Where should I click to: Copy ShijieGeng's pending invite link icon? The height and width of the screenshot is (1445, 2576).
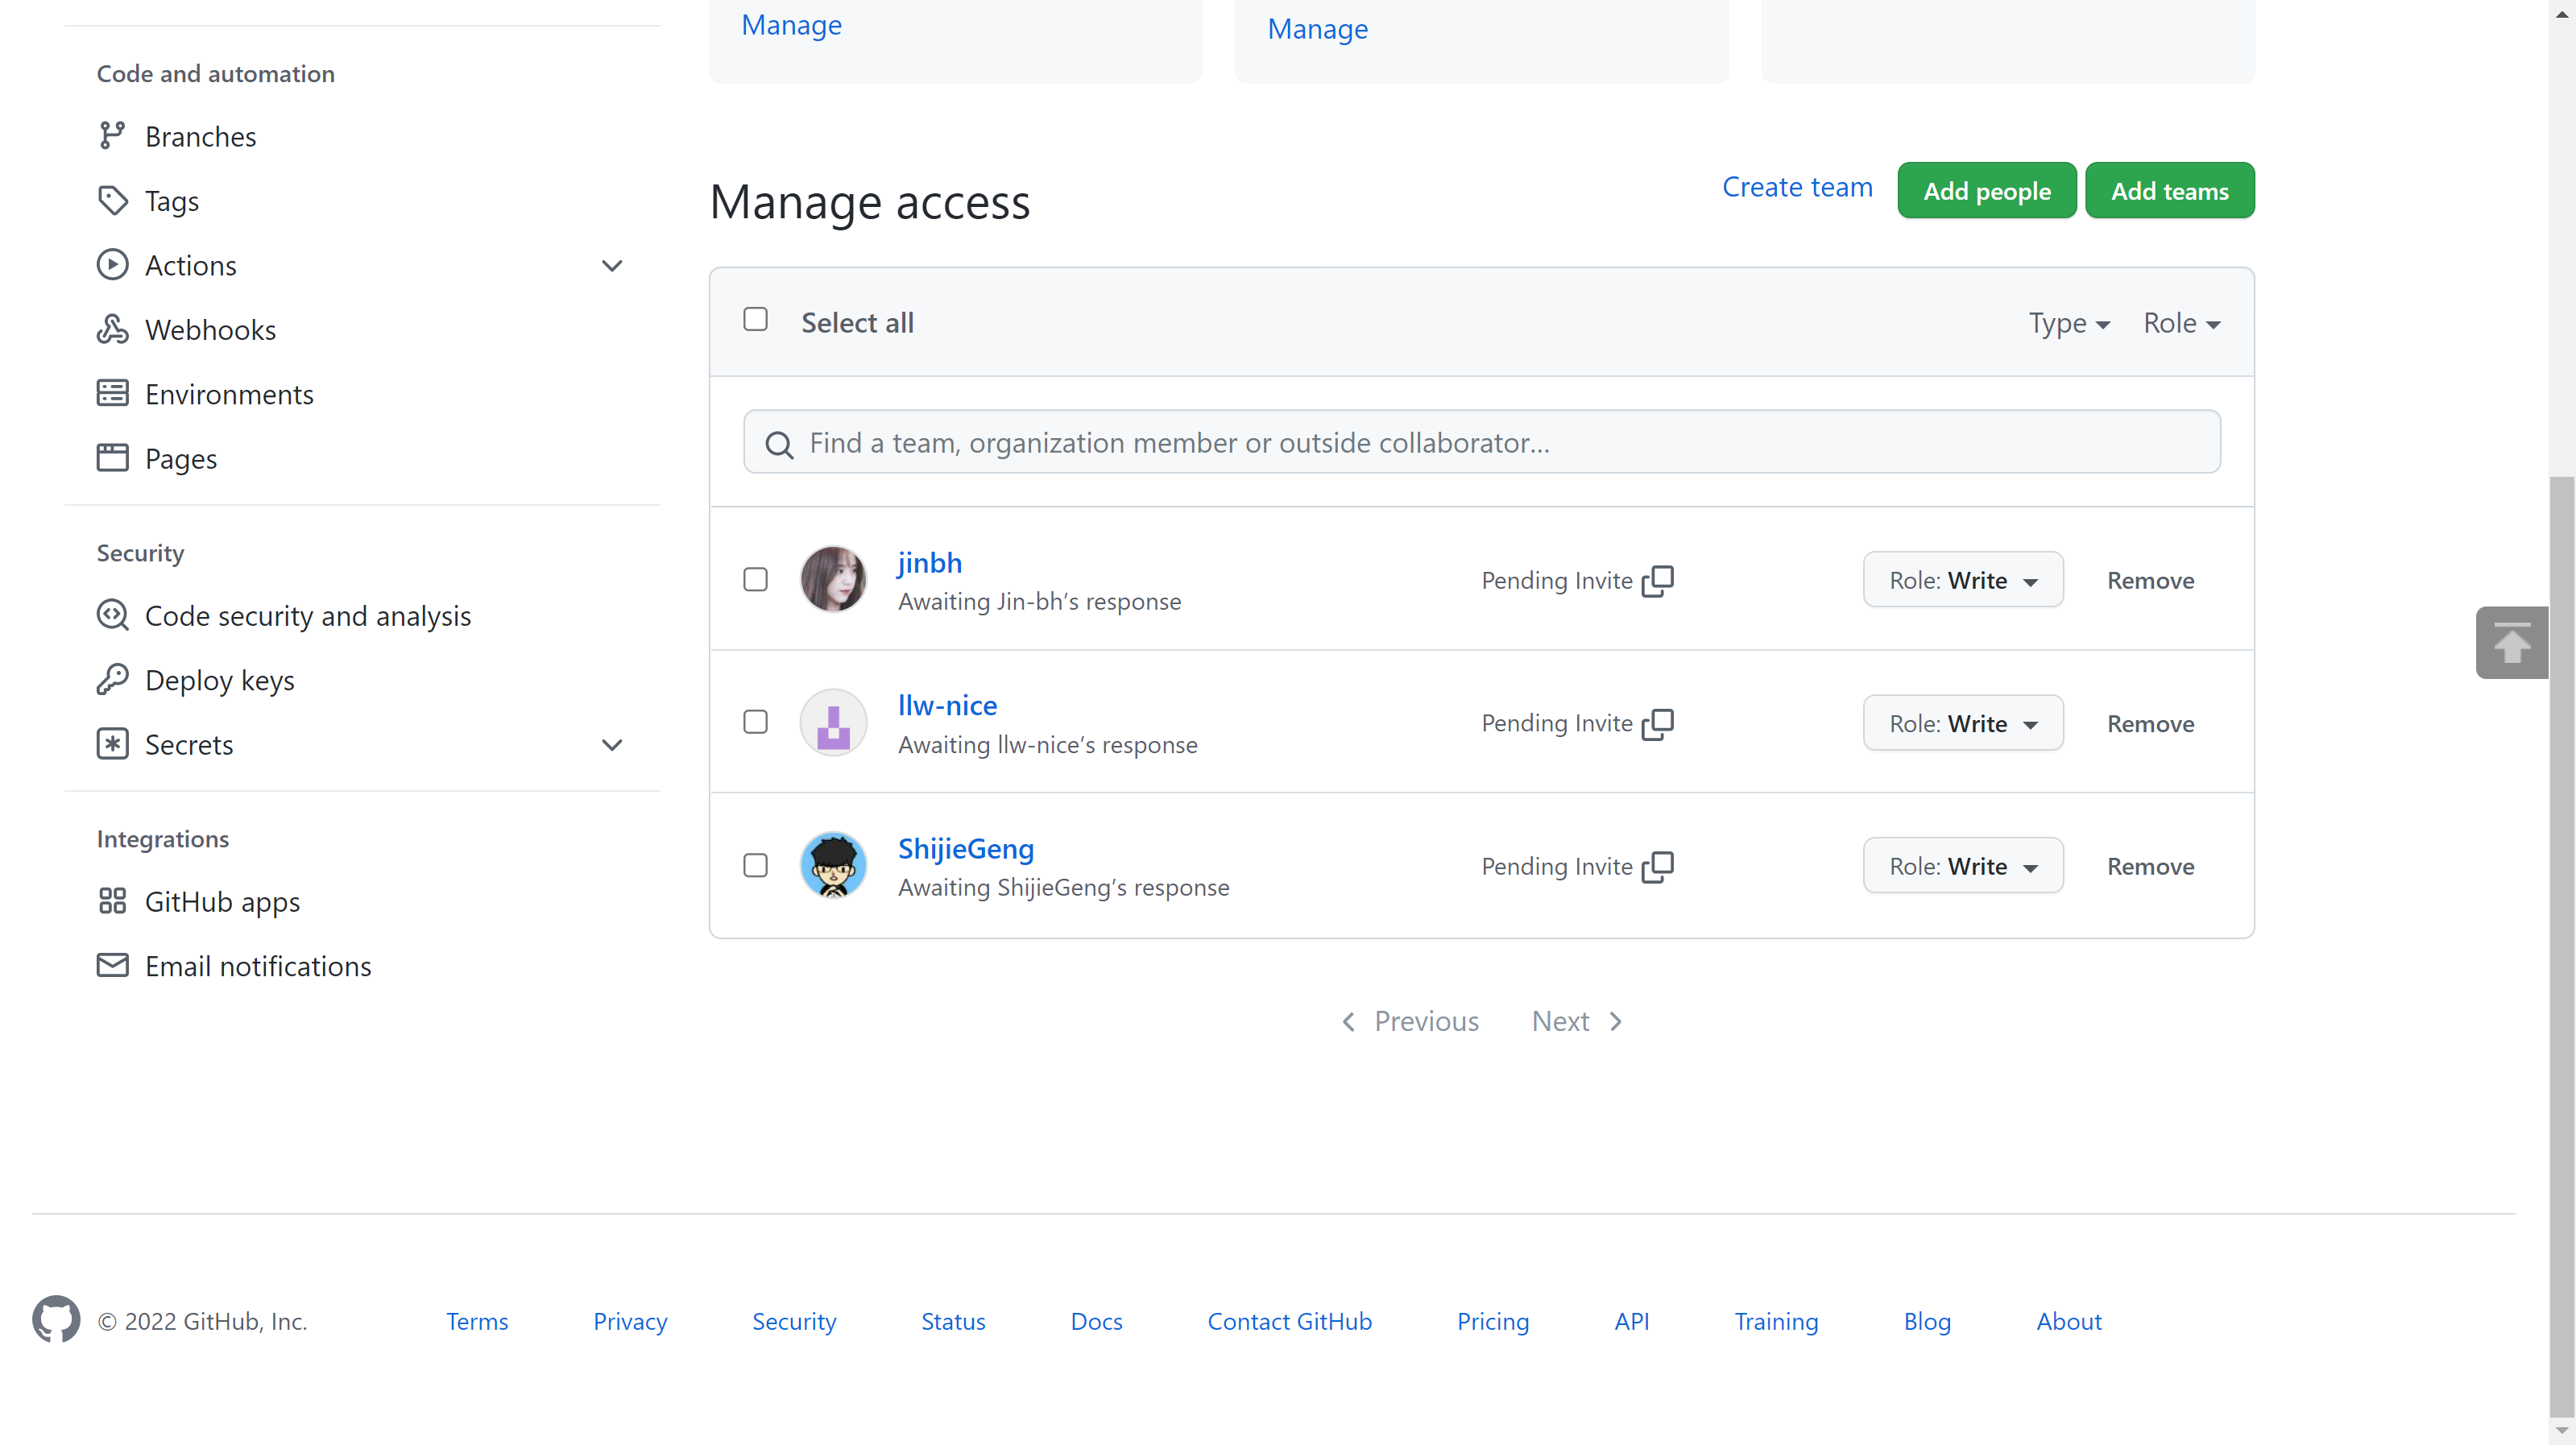click(1658, 866)
